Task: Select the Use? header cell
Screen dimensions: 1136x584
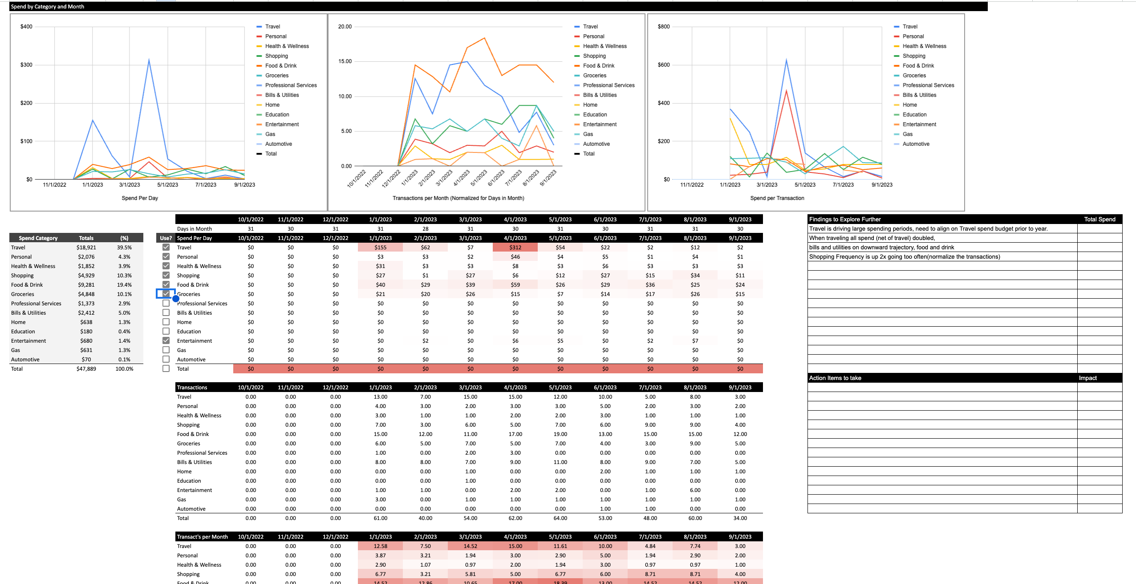Action: [x=166, y=238]
